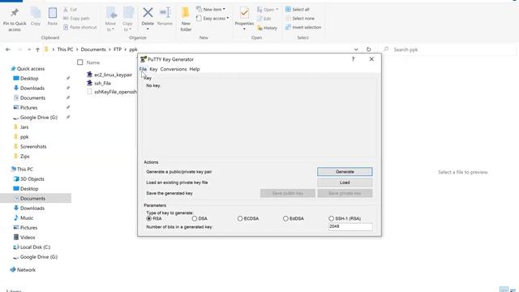This screenshot has height=292, width=519.
Task: Select the ssh_File file
Action: pos(99,83)
